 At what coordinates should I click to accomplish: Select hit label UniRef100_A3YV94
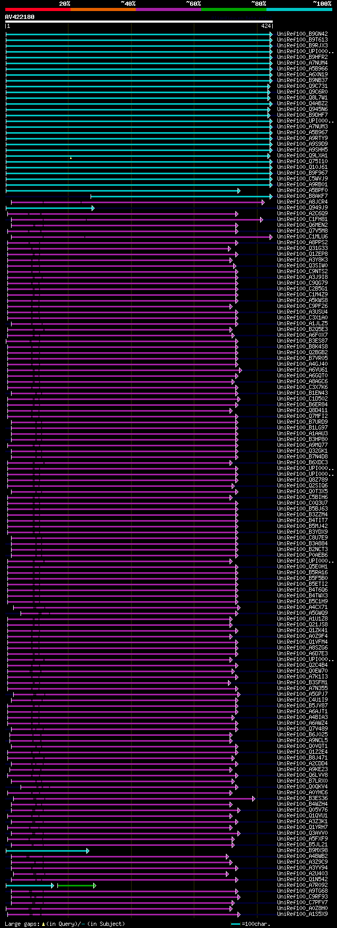302,868
